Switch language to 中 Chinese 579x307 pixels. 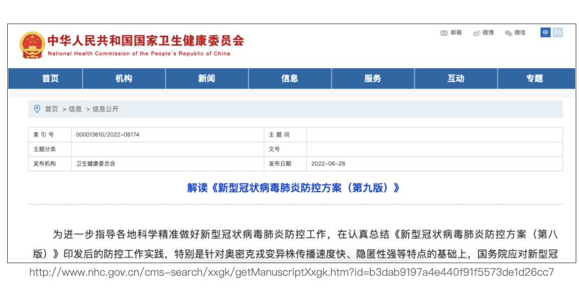tap(545, 32)
